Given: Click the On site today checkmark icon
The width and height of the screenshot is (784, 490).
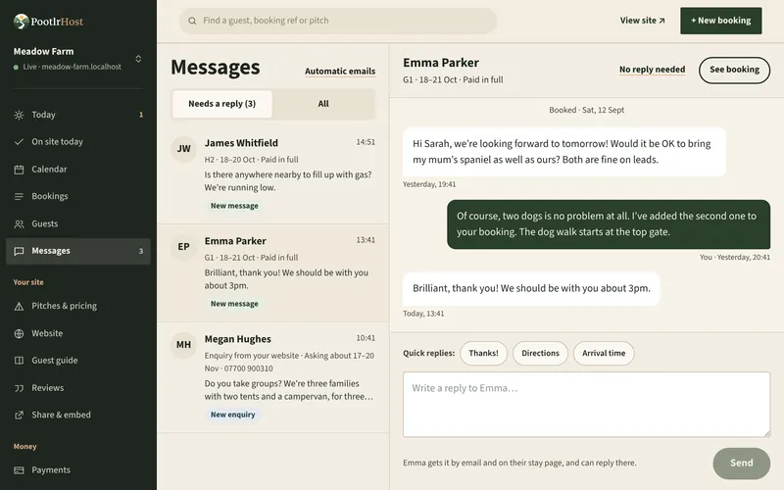Looking at the screenshot, I should (19, 142).
